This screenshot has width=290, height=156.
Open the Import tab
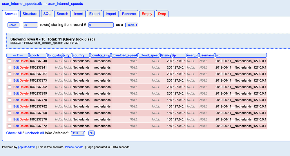111,14
